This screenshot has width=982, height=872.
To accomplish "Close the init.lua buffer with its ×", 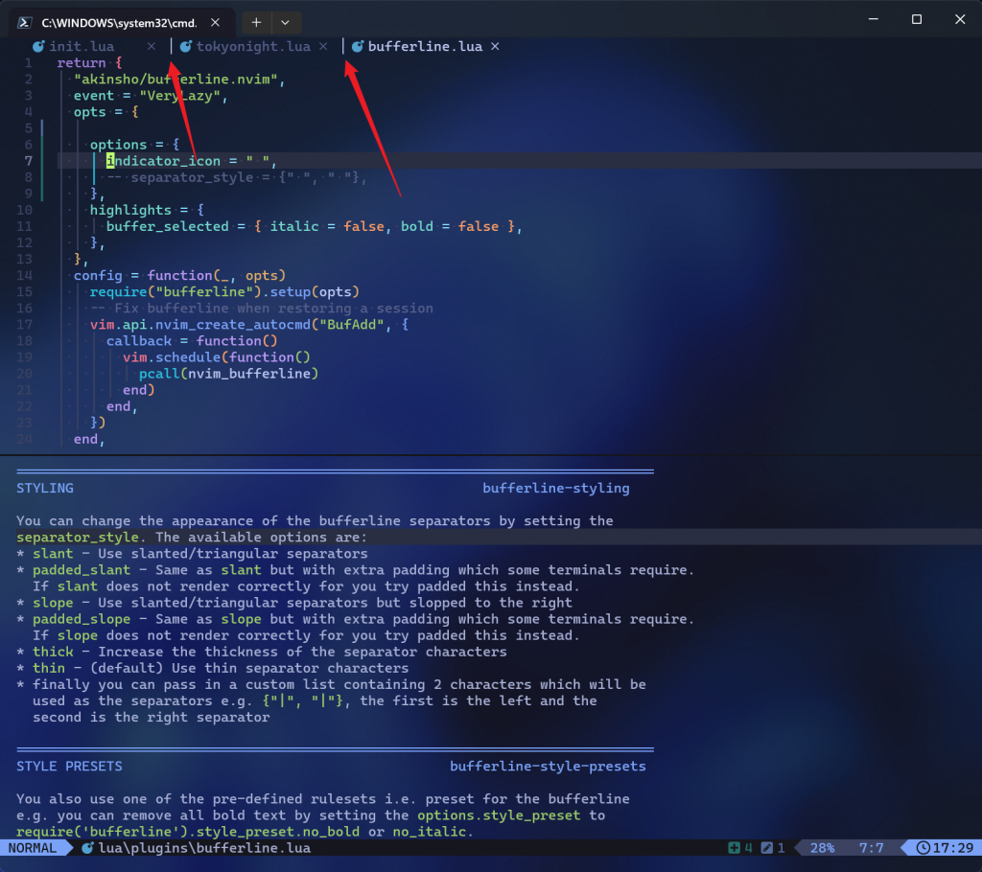I will (151, 46).
